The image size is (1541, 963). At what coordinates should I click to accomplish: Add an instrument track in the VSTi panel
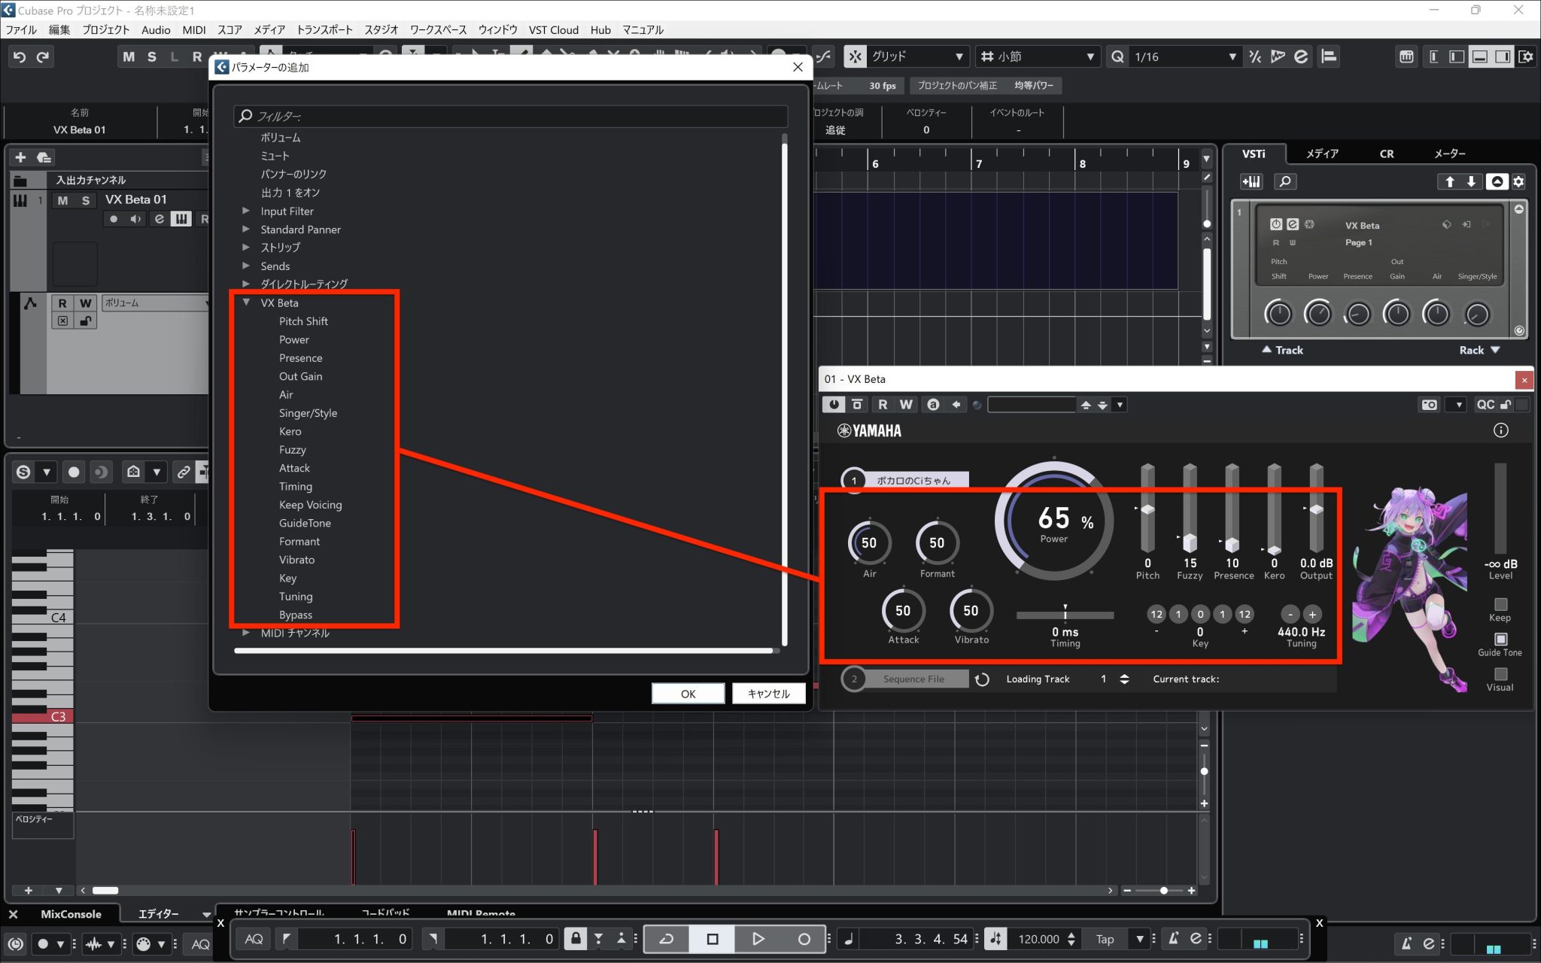pyautogui.click(x=1251, y=181)
